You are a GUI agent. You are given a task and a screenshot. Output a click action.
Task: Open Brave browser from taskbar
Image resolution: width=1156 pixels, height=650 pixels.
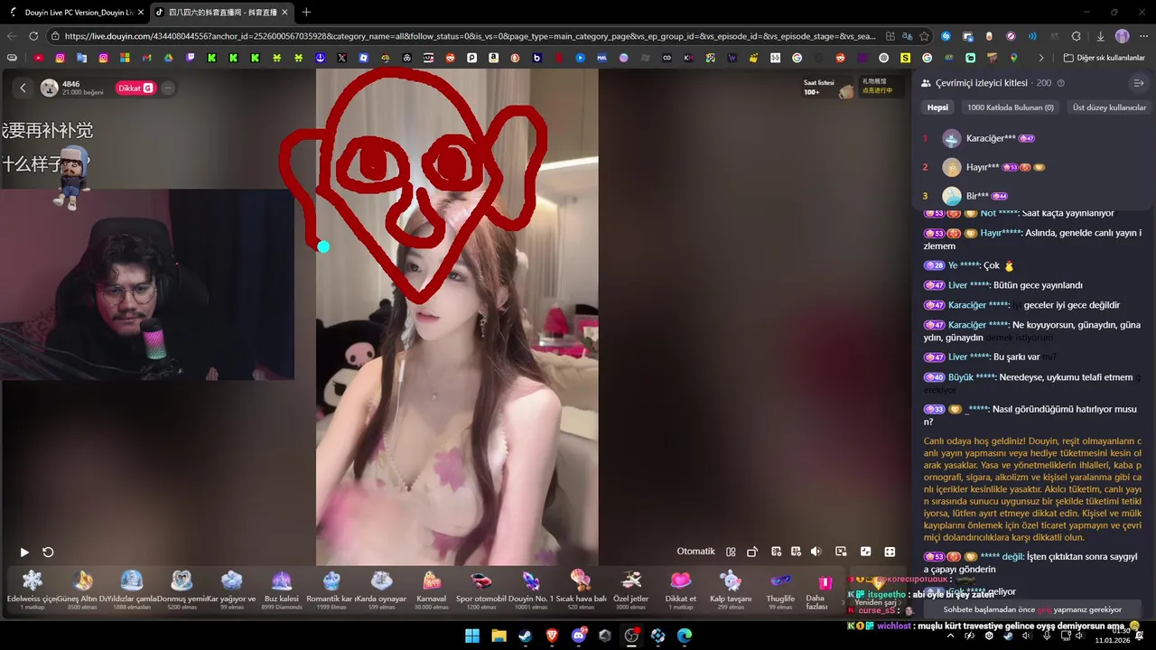coord(552,636)
